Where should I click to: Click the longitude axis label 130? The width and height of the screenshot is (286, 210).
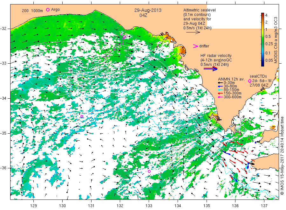point(62,206)
